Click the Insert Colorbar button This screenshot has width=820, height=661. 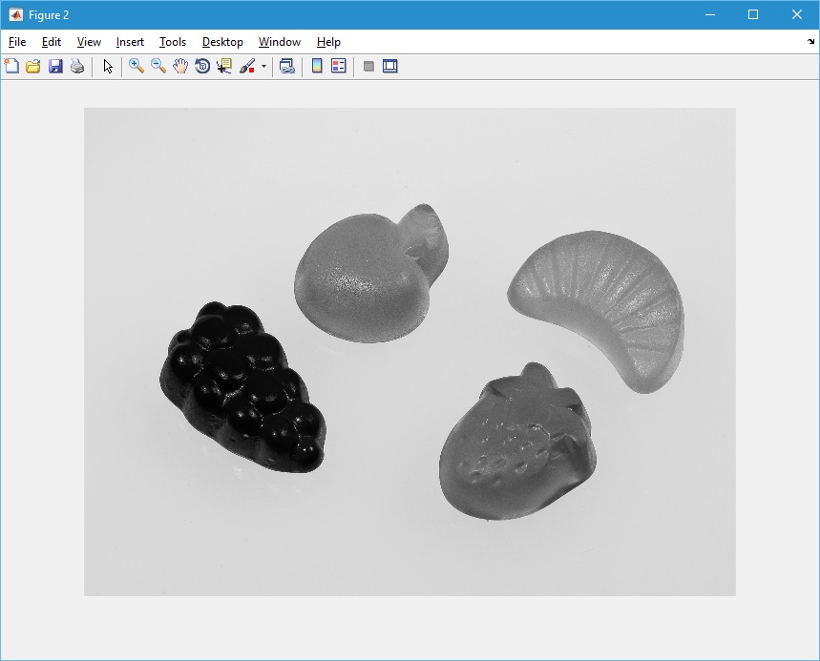point(317,67)
